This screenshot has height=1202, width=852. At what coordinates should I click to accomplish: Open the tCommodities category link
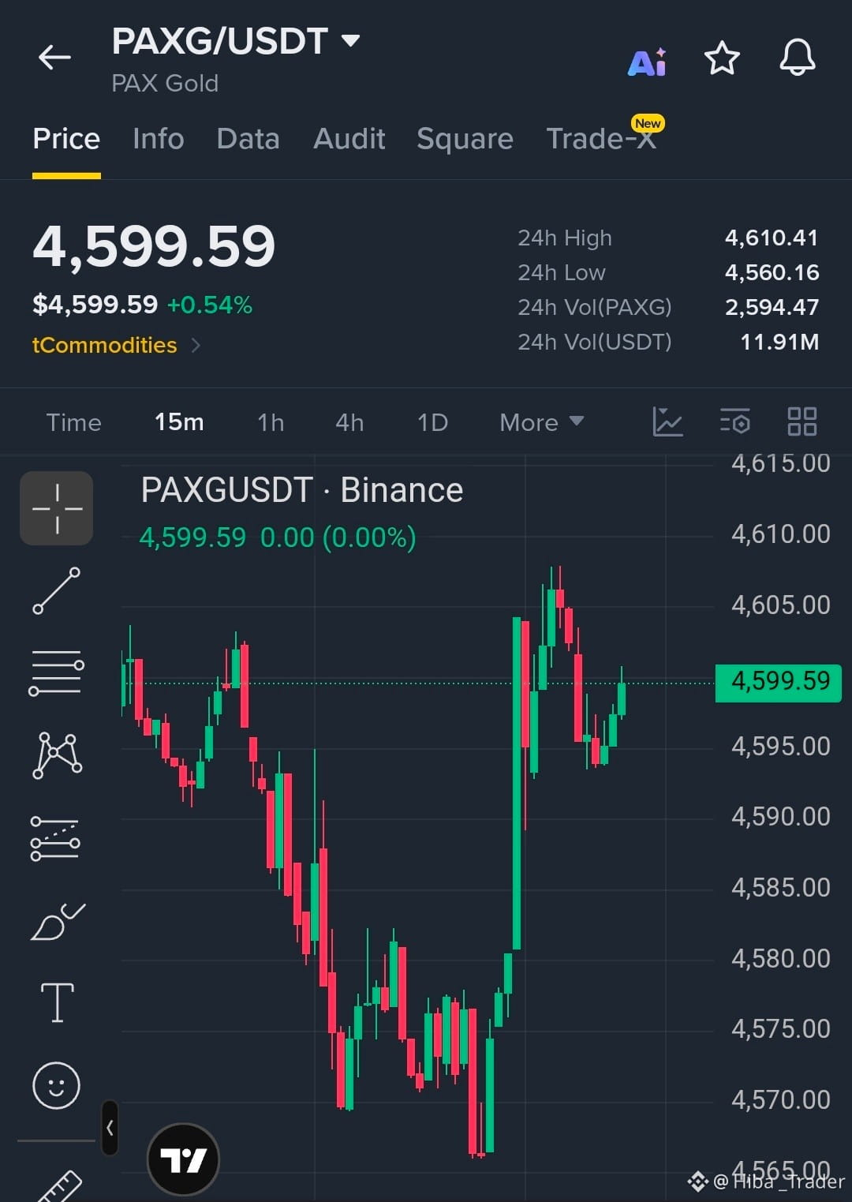104,345
